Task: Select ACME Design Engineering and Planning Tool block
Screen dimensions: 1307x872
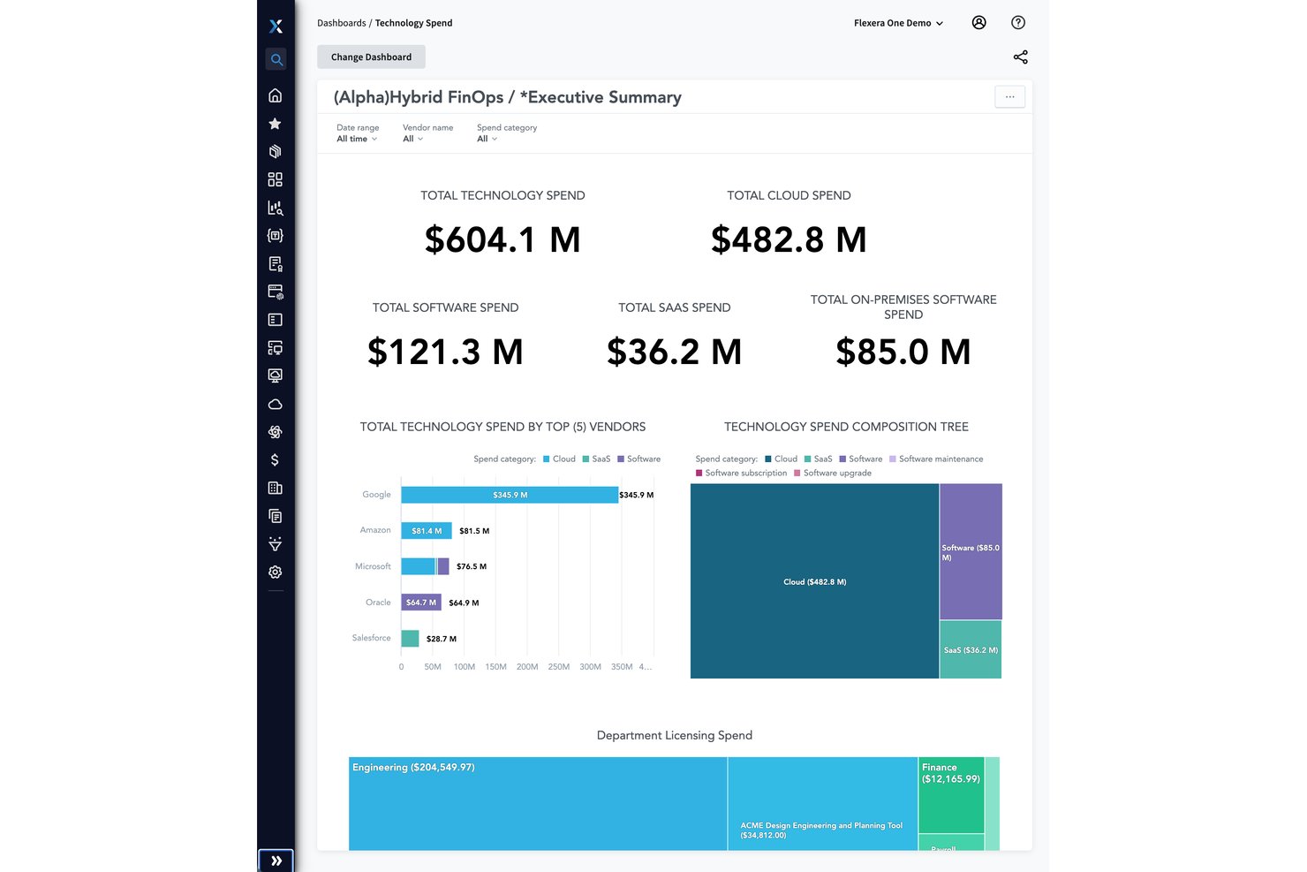Action: click(822, 804)
